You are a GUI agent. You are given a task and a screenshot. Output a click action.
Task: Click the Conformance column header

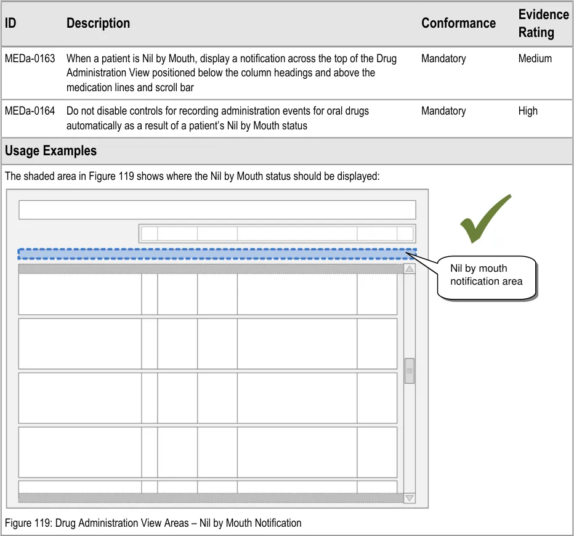point(458,23)
